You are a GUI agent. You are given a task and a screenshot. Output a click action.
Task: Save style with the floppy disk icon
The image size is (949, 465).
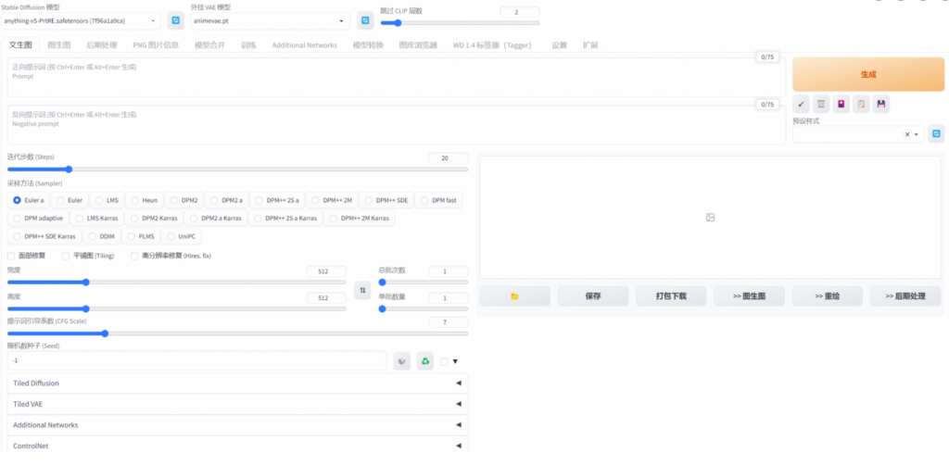(880, 105)
